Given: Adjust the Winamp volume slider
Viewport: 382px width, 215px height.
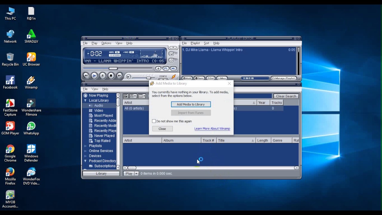Looking at the screenshot, I should click(x=148, y=78).
